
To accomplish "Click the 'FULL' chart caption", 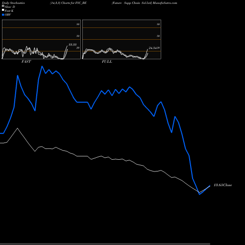I will 107,62.
